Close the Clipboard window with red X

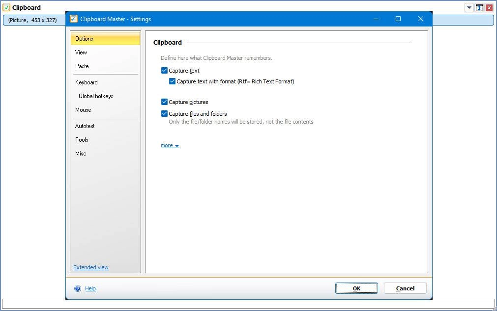[489, 7]
